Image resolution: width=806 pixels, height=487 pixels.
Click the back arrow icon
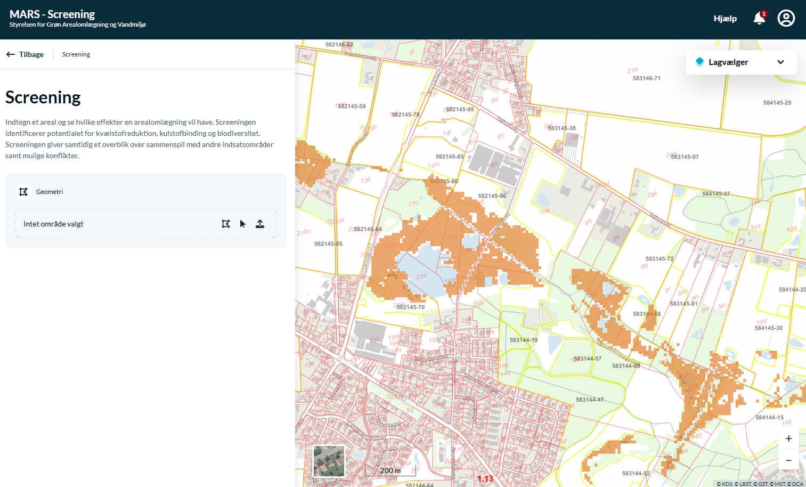11,54
